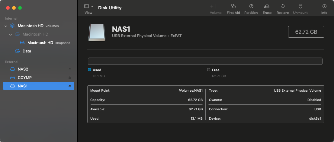This screenshot has width=334, height=142.
Task: Run First Aid on the selected volume
Action: tap(233, 6)
